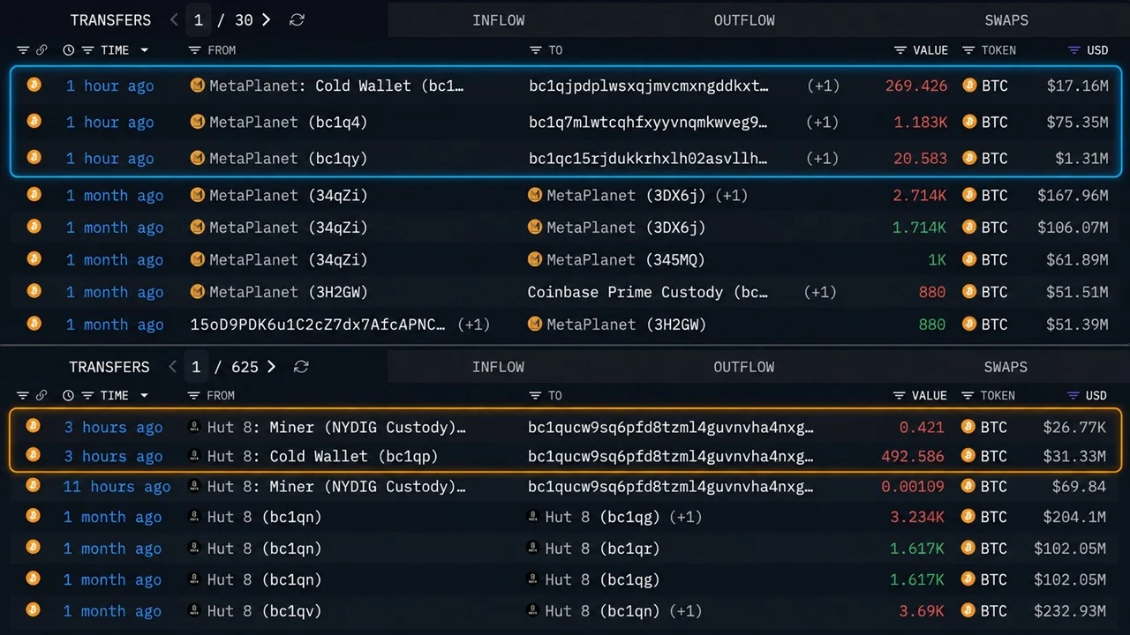This screenshot has width=1130, height=635.
Task: Click the link icon in top panel header
Action: pyautogui.click(x=41, y=50)
